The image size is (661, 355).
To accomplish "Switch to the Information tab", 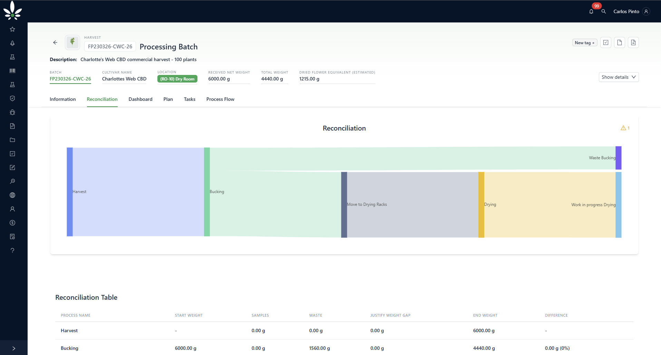I will pos(63,99).
